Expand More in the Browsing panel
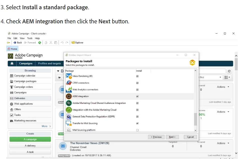The image size is (240, 159). click(46, 126)
